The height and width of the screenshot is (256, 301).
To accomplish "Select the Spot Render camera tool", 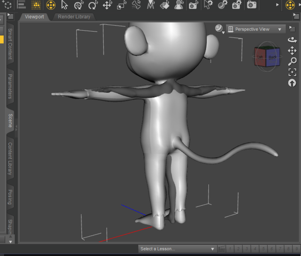I will pos(193,5).
